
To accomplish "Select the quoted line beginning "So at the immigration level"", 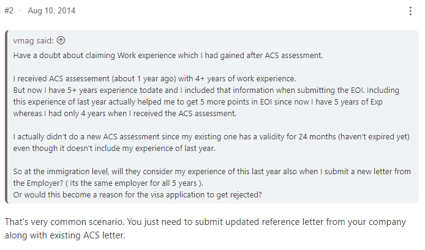I will coord(212,172).
